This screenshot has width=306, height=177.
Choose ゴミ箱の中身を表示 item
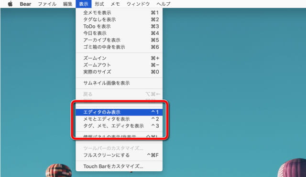pyautogui.click(x=119, y=47)
